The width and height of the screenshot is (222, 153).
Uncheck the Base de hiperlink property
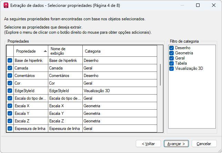coord(10,61)
